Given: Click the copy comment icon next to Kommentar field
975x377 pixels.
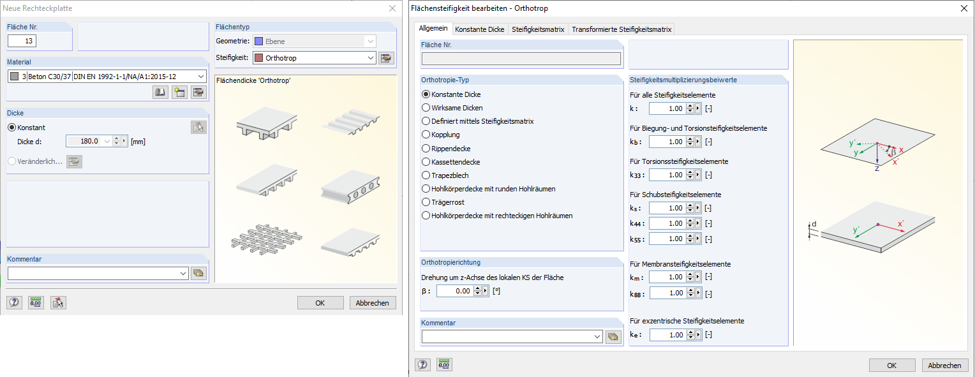Looking at the screenshot, I should (198, 273).
